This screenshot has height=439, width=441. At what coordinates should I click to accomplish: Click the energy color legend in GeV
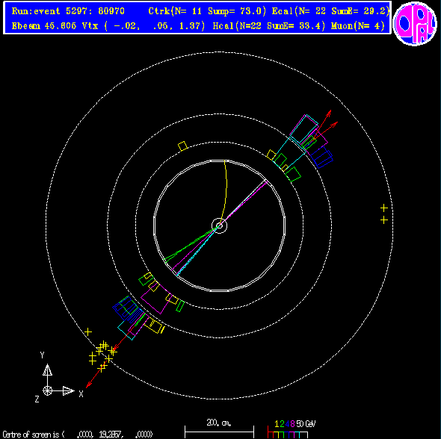pos(292,429)
